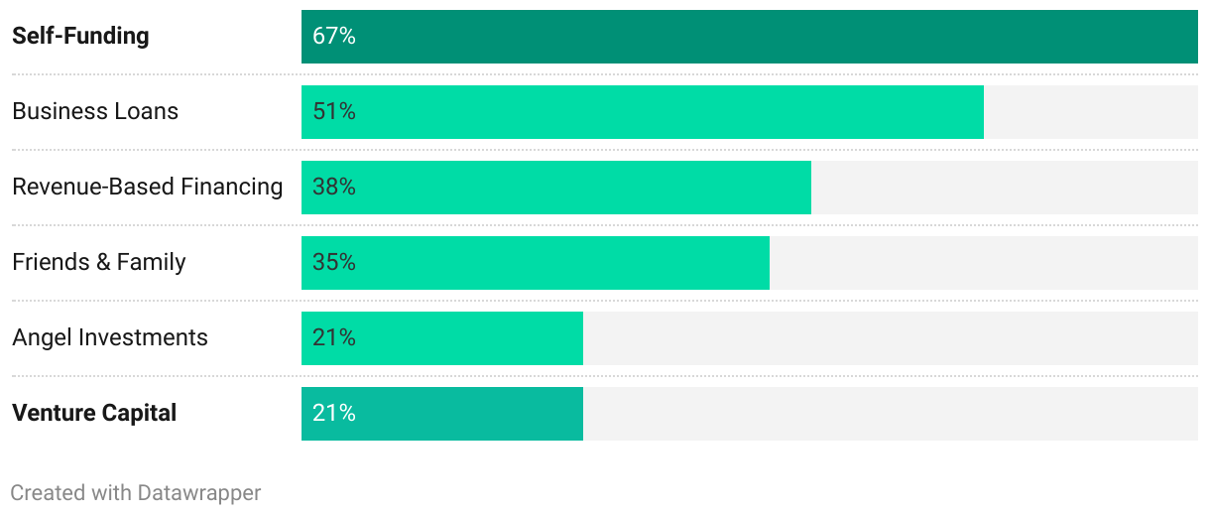Click the 67% value text
The width and height of the screenshot is (1210, 516).
[x=334, y=37]
